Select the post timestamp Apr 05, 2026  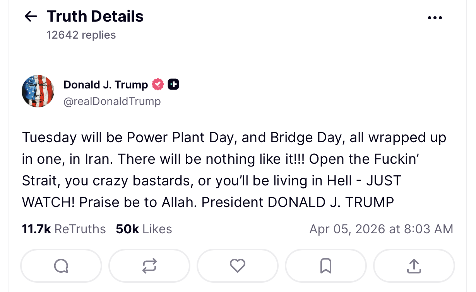pos(381,229)
